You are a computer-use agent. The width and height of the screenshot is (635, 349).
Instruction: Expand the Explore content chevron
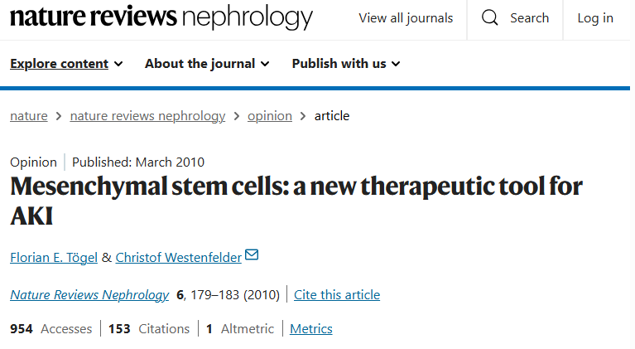coord(118,64)
